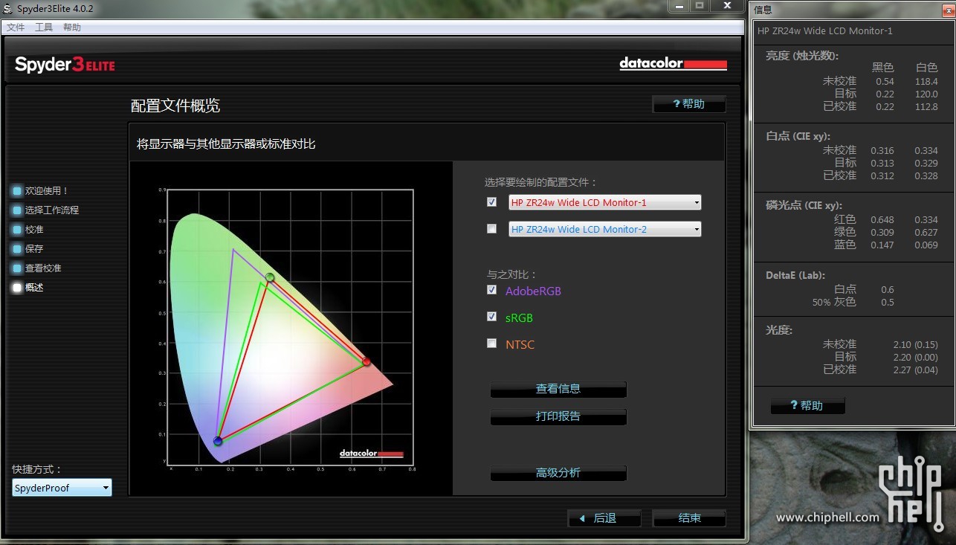The image size is (956, 545).
Task: Click the 配置文件概览 heading
Action: click(x=175, y=106)
